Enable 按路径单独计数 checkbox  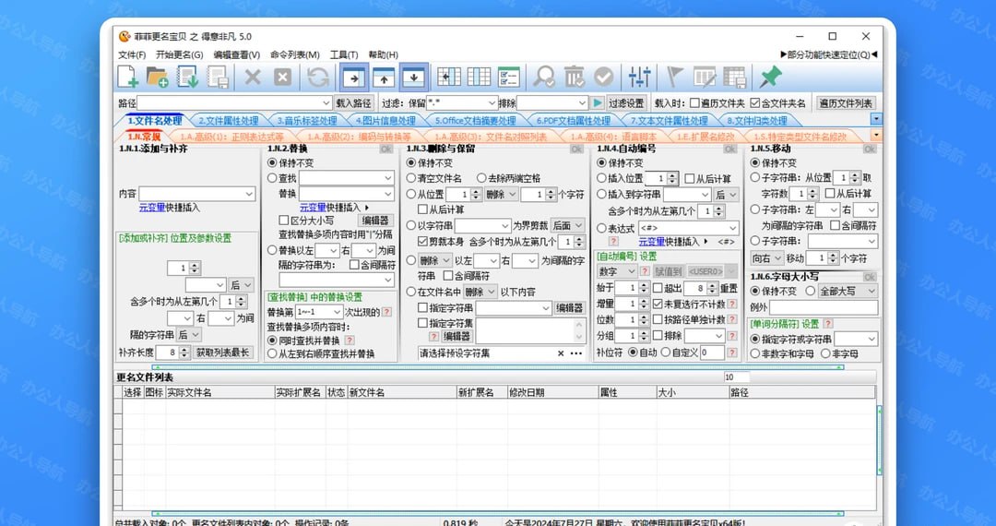[x=658, y=319]
